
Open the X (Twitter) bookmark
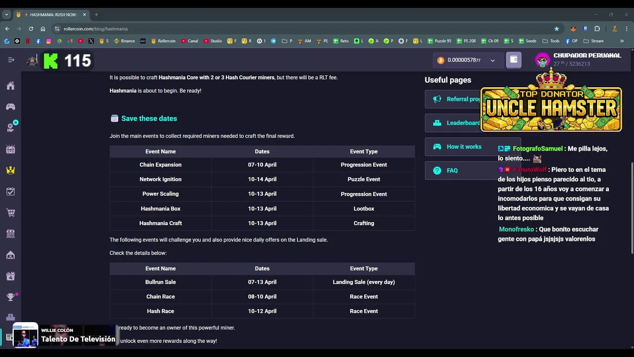pyautogui.click(x=91, y=41)
